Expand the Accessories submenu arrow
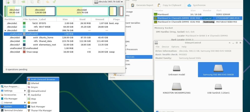Screen dimensions: 250x112 point(25,95)
